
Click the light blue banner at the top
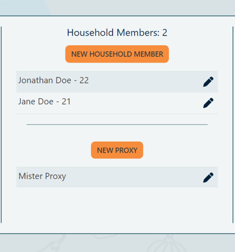(24, 7)
